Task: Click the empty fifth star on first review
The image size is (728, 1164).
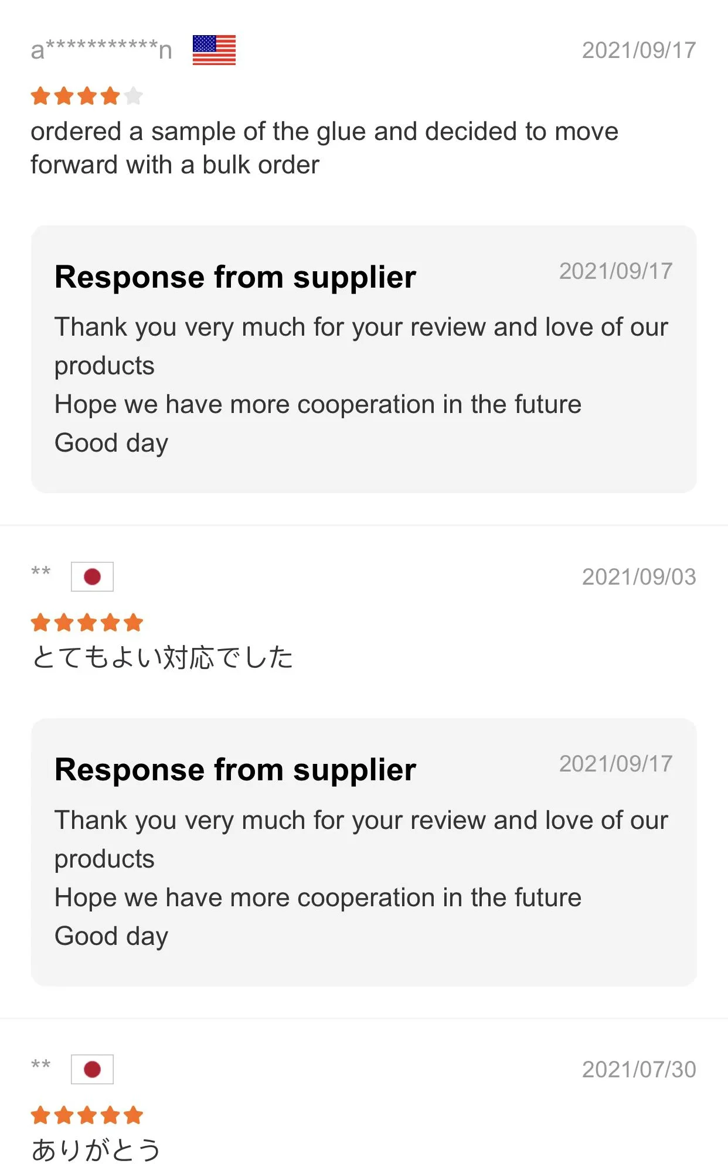Action: point(134,95)
